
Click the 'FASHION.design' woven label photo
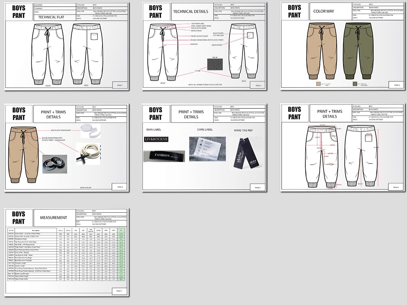click(x=164, y=156)
